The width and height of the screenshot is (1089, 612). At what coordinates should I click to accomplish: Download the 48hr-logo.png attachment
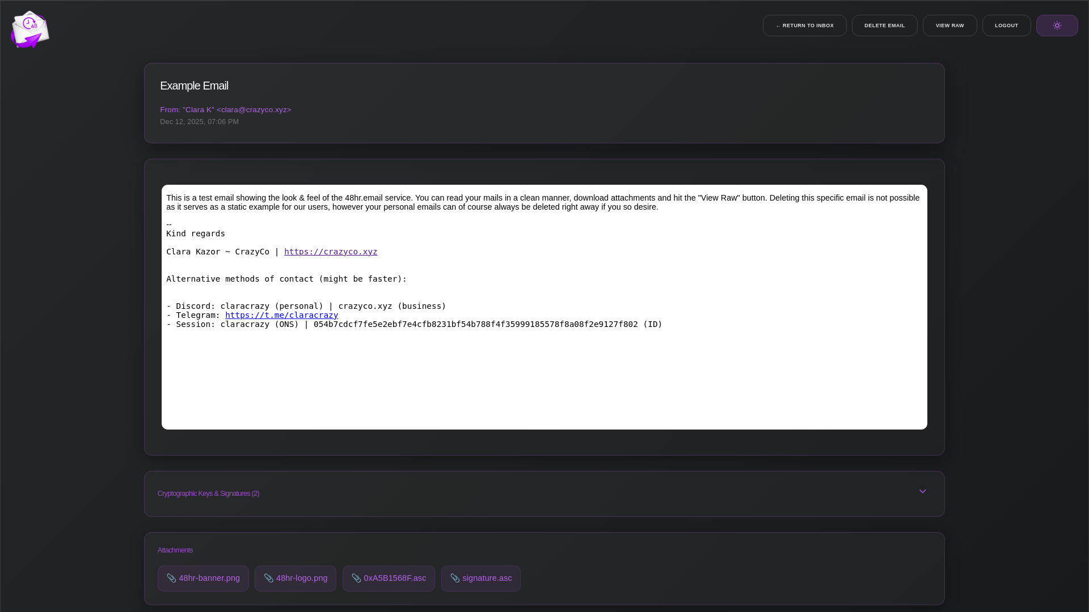[302, 578]
